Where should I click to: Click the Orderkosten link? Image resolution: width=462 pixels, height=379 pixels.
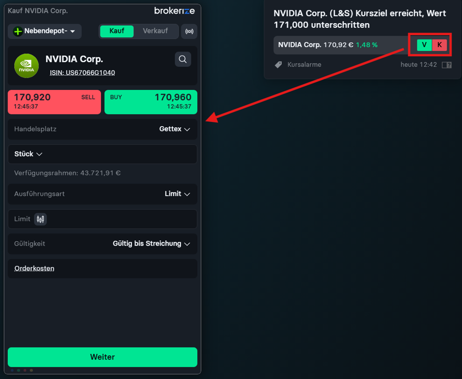tap(34, 269)
